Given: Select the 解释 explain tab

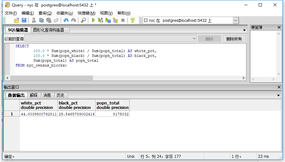Looking at the screenshot, I should [x=34, y=95].
